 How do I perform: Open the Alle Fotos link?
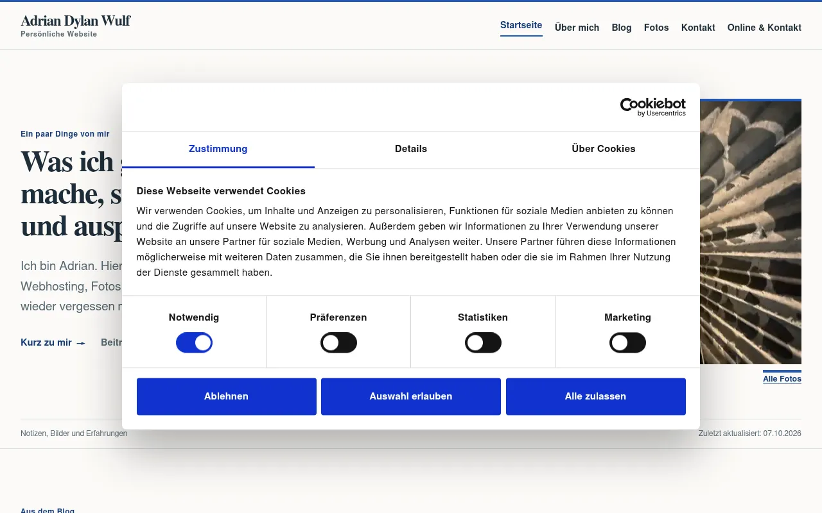click(x=782, y=379)
